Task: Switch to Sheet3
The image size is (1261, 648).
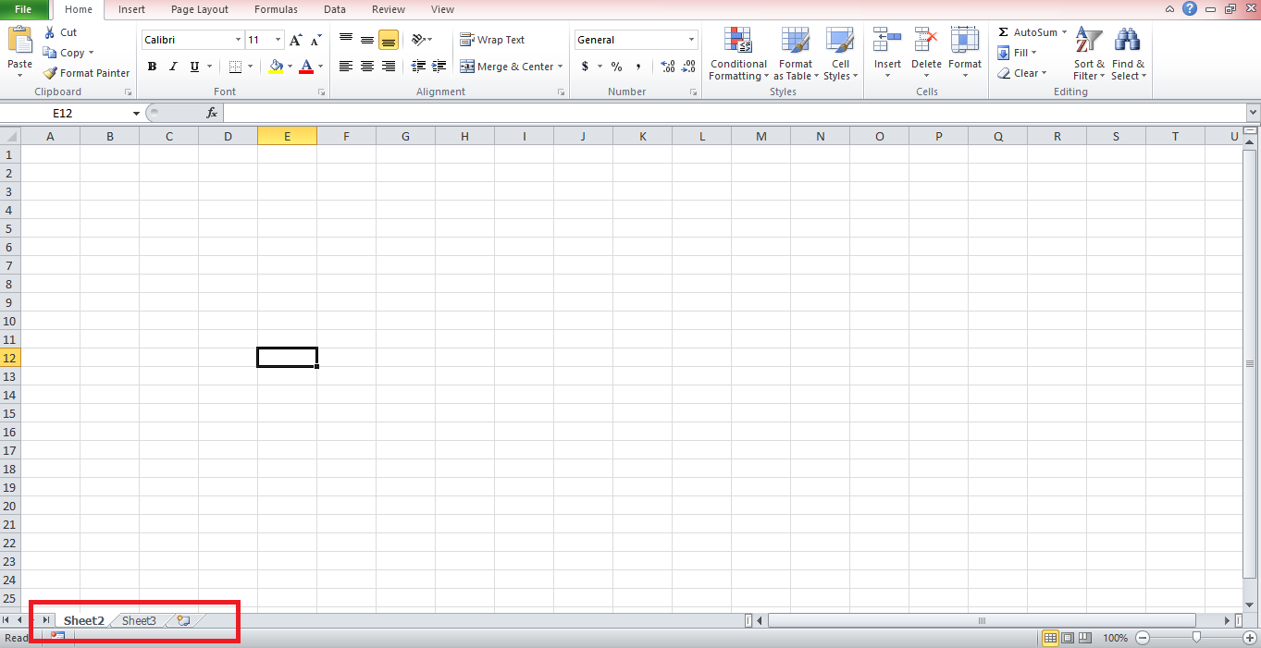Action: (x=138, y=620)
